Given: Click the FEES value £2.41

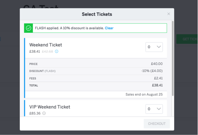Looking at the screenshot, I should click(x=158, y=78).
